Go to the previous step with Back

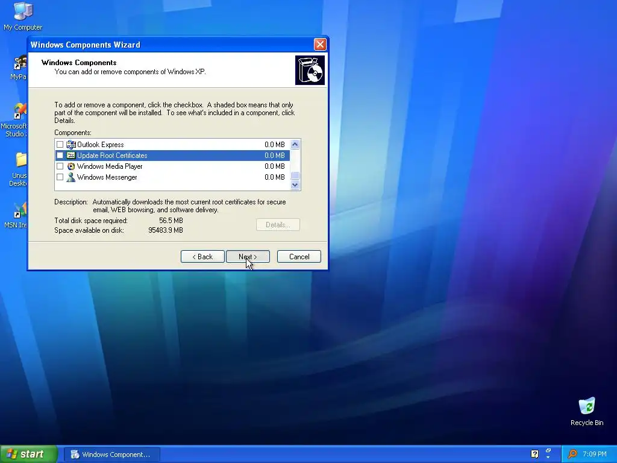202,257
